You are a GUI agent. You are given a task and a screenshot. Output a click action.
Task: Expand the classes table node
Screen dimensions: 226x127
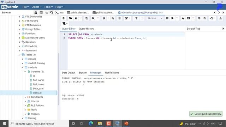tap(22, 59)
